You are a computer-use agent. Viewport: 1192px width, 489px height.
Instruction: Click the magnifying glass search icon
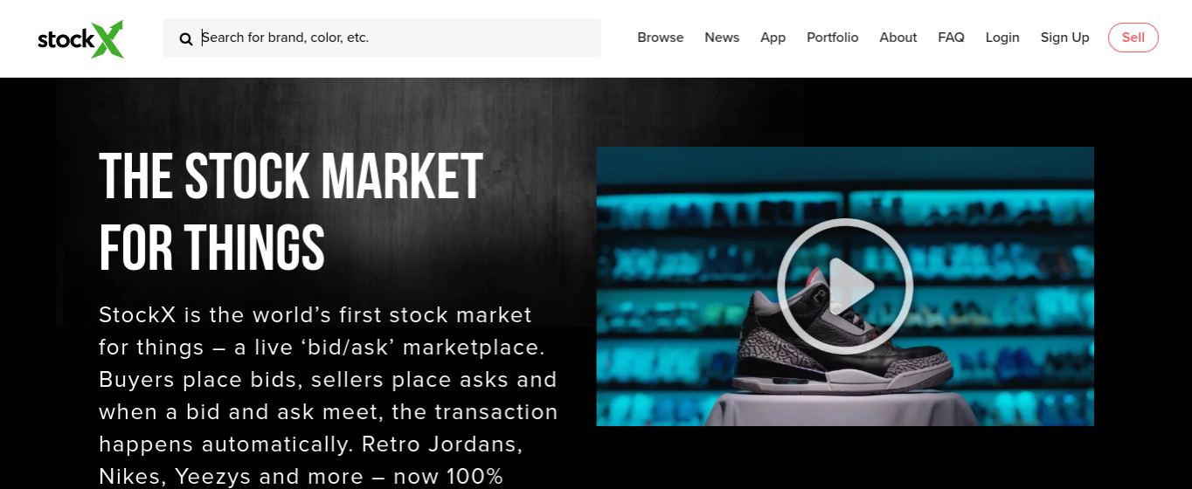pos(185,38)
